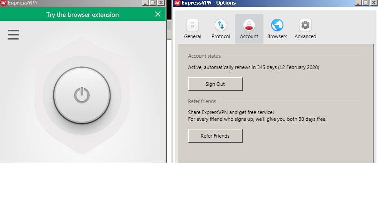Close the ExpressVPN Options window
This screenshot has height=209, width=378.
pyautogui.click(x=373, y=3)
